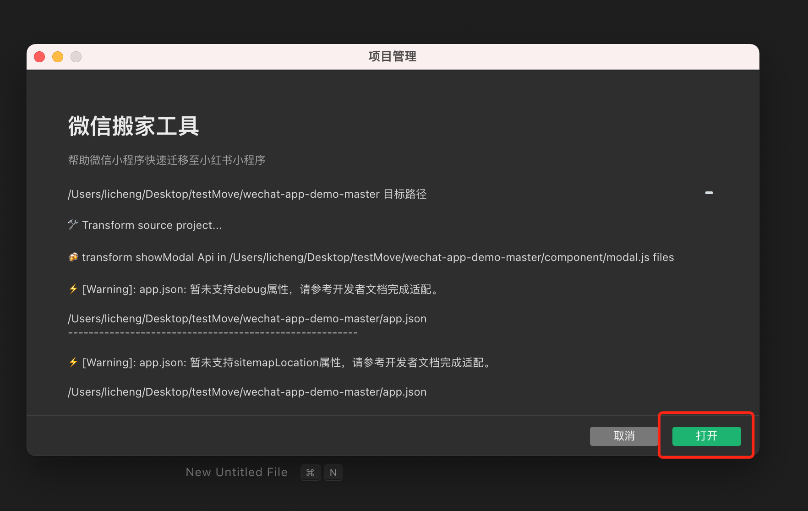
Task: Click the app.json path under debug warning
Action: point(247,319)
